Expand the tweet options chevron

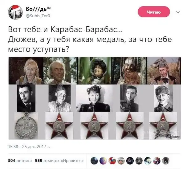178,12
